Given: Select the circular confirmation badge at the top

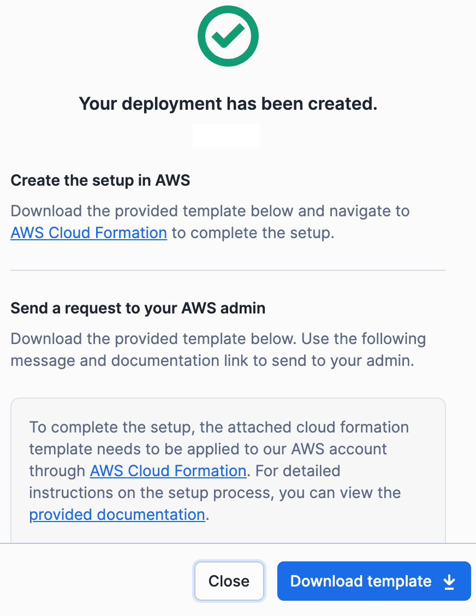Looking at the screenshot, I should click(228, 35).
